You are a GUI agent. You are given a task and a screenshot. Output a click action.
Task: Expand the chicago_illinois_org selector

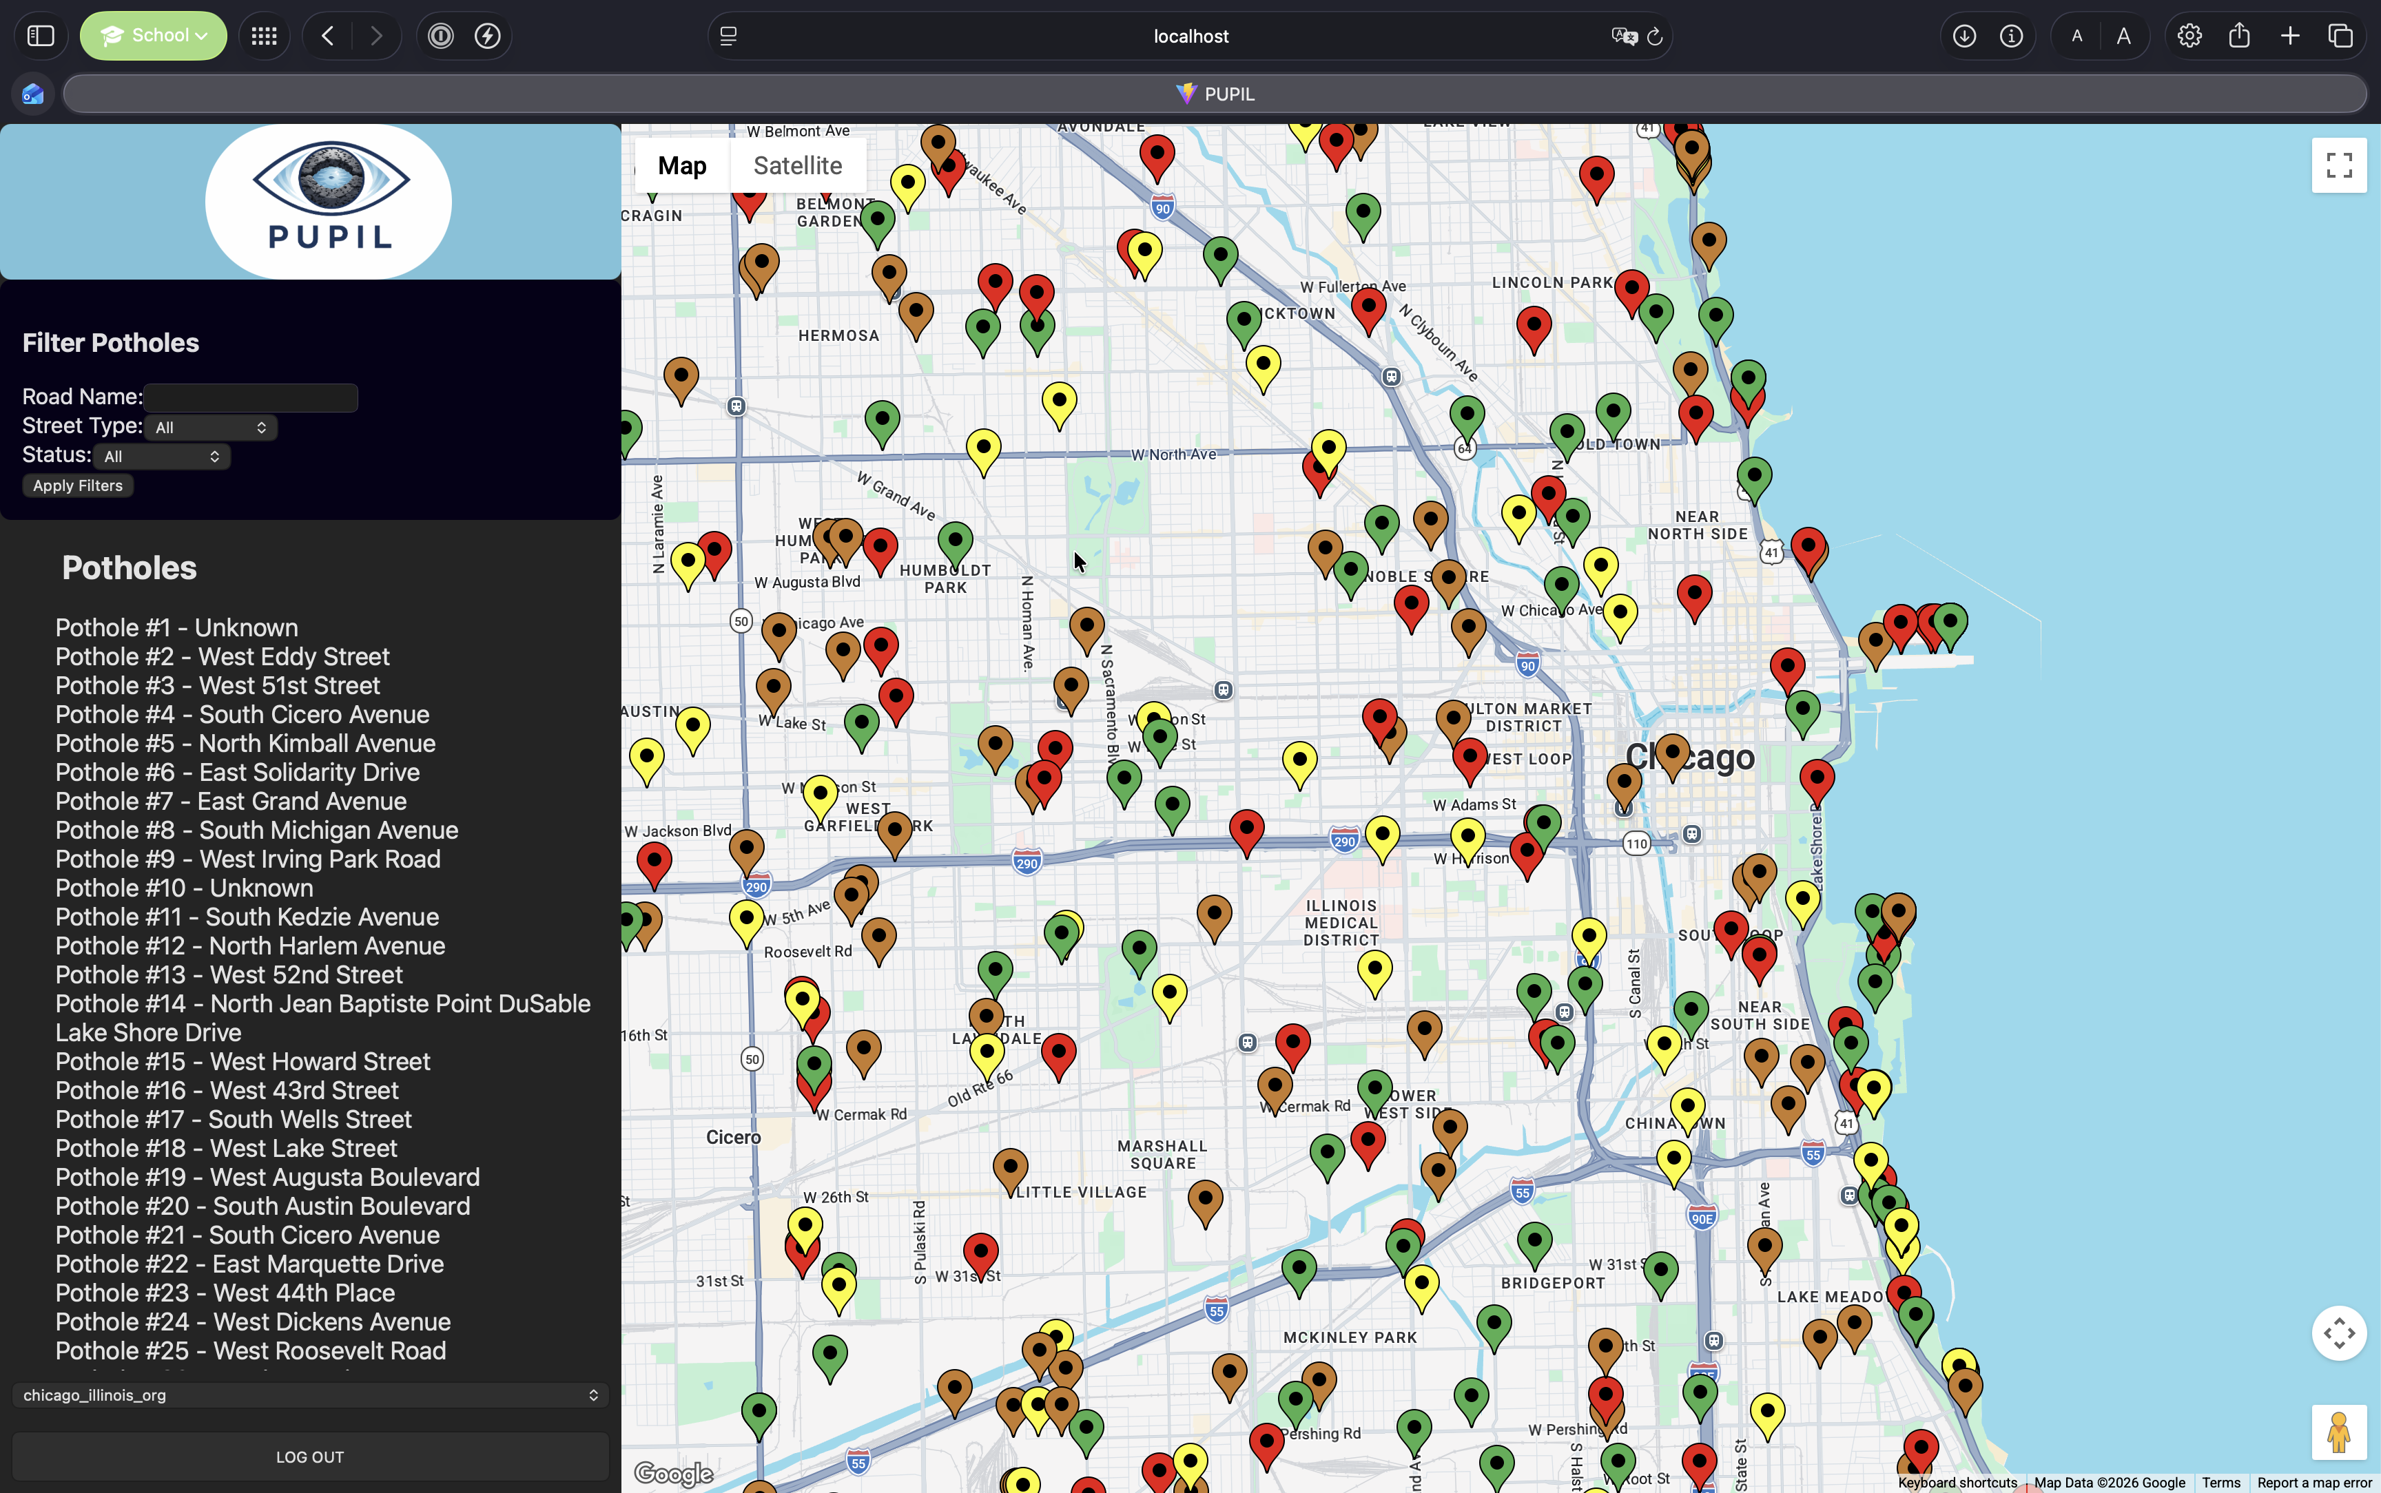coord(310,1395)
